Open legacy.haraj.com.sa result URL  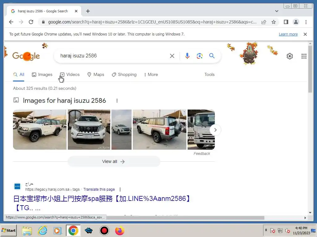(x=52, y=189)
